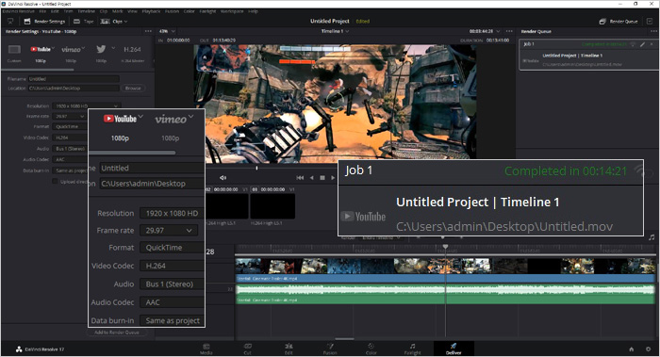Select clip 02 thumbnail in clips strip
This screenshot has width=660, height=357.
pos(227,206)
